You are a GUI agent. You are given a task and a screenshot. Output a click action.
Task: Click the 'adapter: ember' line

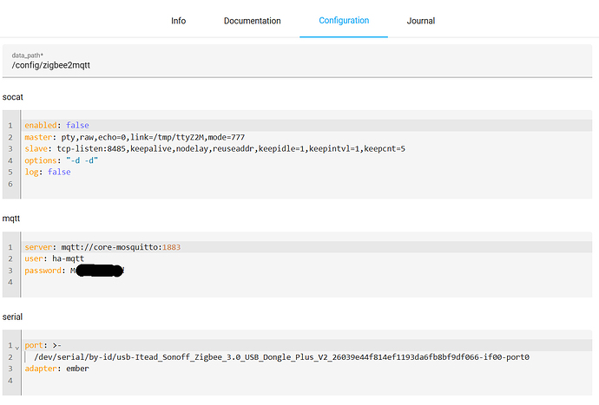tap(56, 368)
